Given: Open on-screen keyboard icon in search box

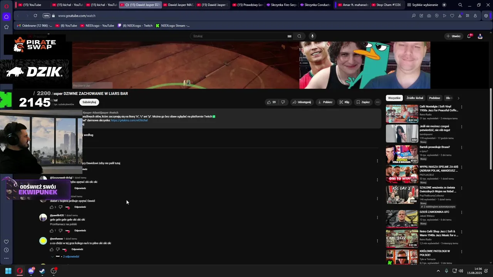Looking at the screenshot, I should point(289,36).
